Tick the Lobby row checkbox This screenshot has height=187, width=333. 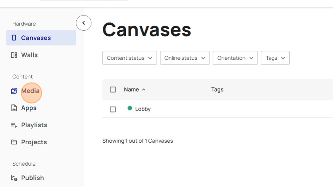[x=113, y=109]
